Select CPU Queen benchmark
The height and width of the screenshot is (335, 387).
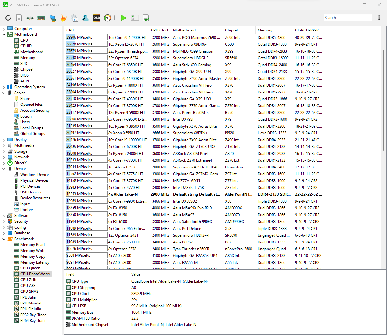pos(30,268)
